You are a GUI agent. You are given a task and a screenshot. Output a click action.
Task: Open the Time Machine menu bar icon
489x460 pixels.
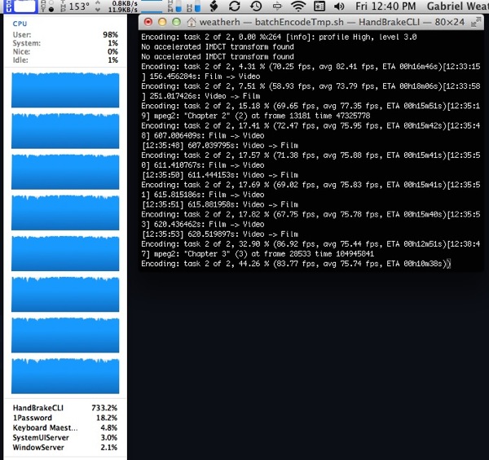256,7
